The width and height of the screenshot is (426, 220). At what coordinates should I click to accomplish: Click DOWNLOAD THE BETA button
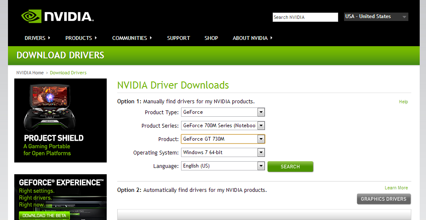coord(44,216)
